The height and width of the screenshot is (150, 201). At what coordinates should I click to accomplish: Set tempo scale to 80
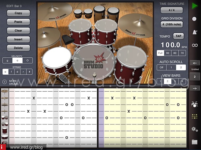[175, 53]
